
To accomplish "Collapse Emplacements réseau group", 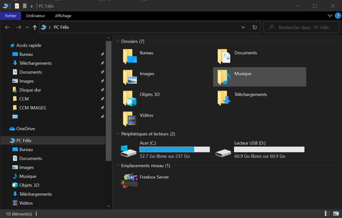I will 118,166.
